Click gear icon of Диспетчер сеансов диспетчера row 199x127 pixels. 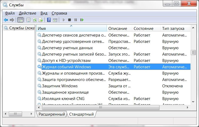(39, 35)
